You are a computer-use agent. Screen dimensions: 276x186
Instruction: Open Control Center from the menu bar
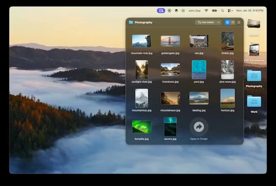[230, 11]
